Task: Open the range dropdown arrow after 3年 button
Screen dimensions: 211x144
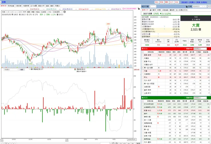Action: pyautogui.click(x=135, y=143)
